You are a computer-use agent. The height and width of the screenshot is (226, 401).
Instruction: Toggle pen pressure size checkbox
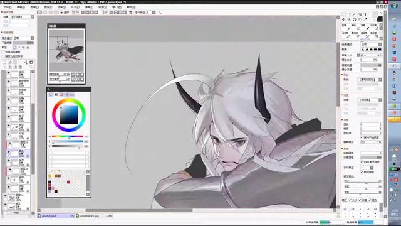point(350,200)
